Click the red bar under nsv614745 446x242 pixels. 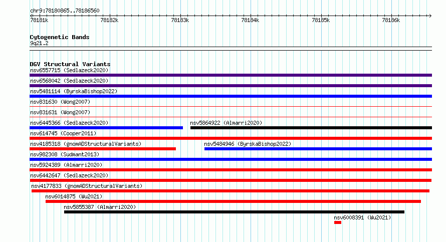coord(231,138)
